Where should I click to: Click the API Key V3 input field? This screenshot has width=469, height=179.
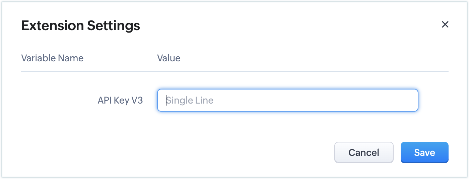(287, 100)
